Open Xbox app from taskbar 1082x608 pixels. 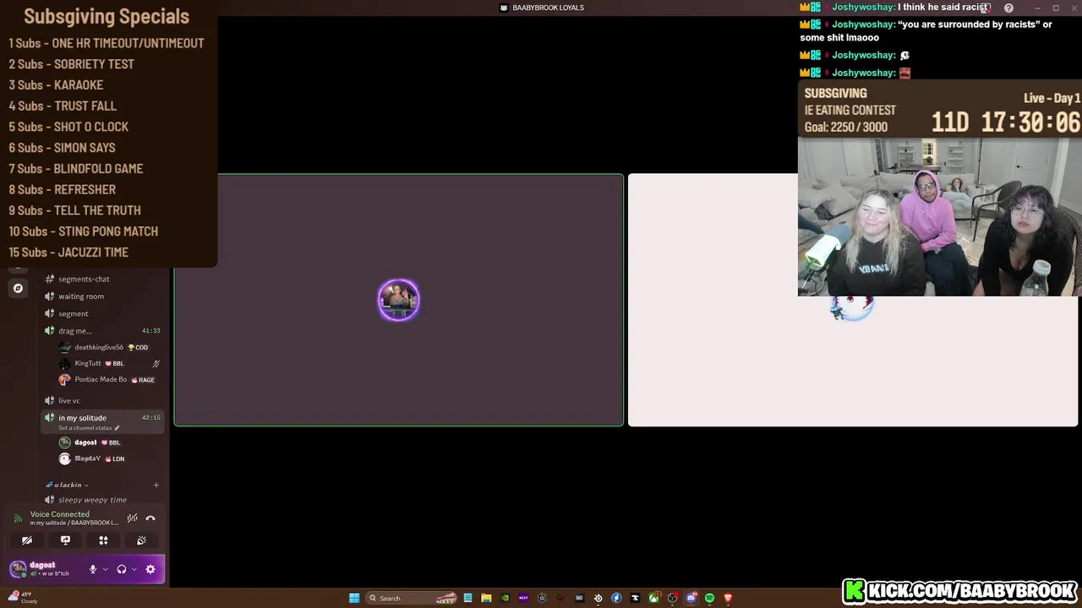653,598
